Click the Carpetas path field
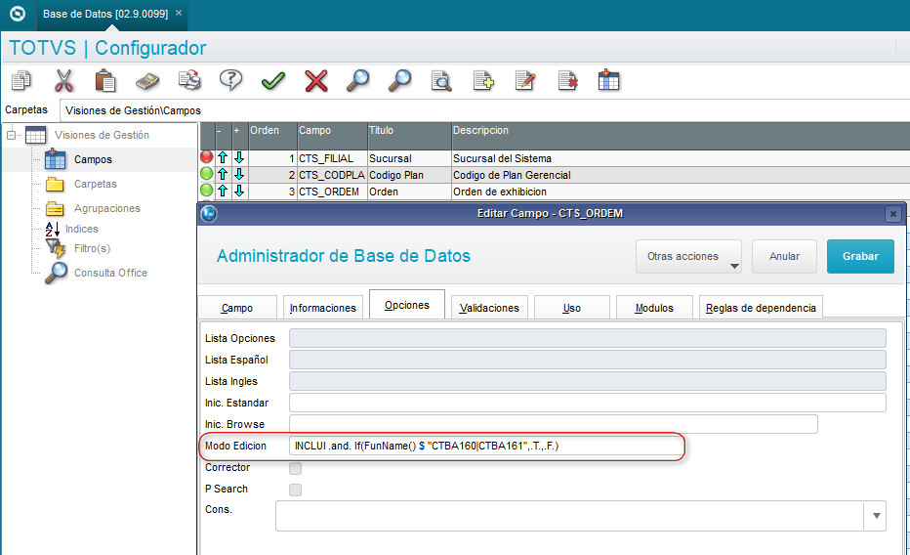 (484, 110)
